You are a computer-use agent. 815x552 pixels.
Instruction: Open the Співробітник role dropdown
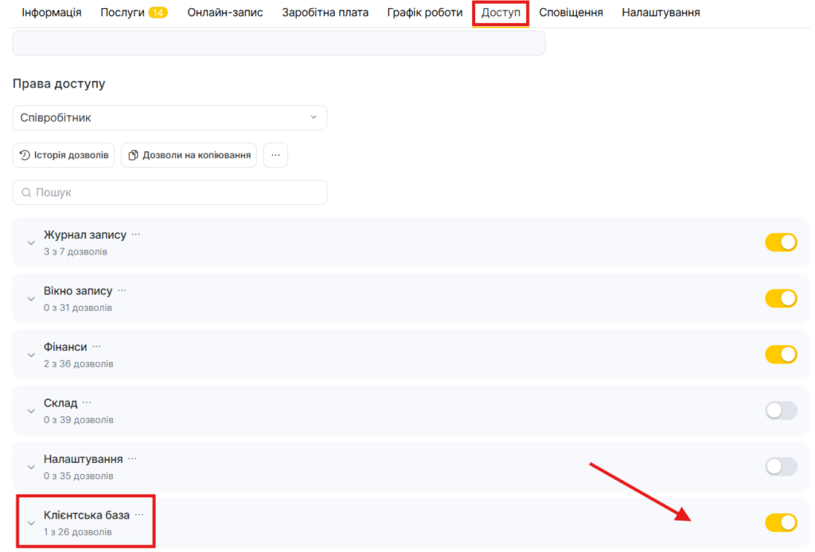coord(170,118)
